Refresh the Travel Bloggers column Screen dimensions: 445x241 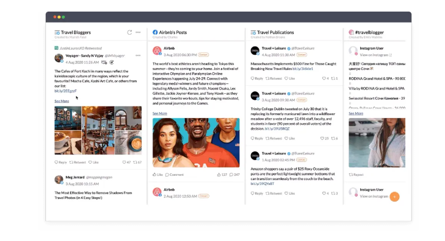pos(129,32)
